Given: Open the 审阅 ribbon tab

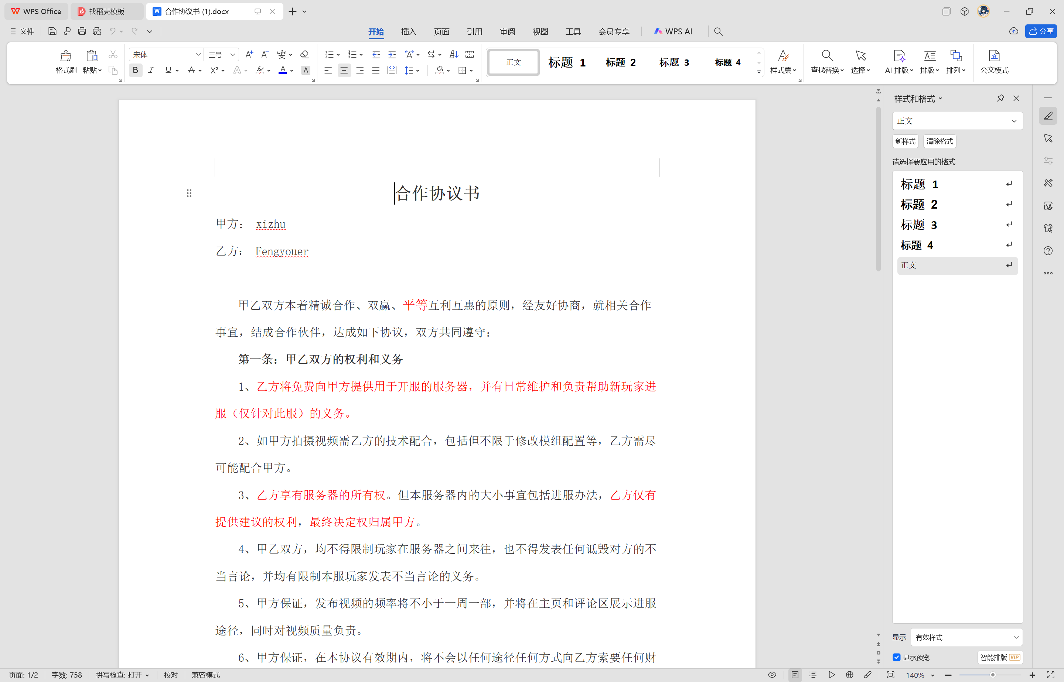Looking at the screenshot, I should (507, 31).
